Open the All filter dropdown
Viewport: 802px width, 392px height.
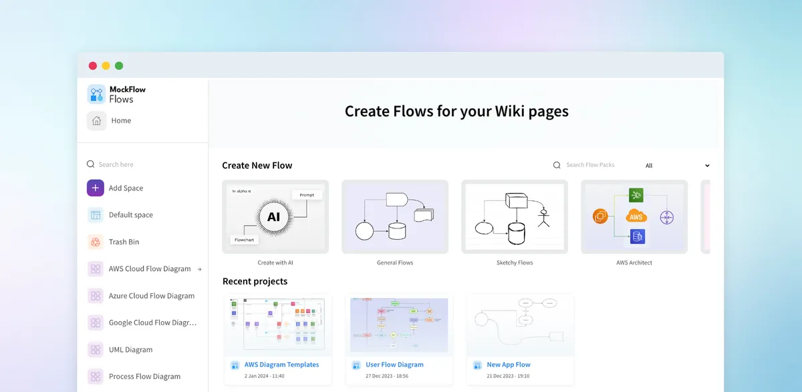point(676,166)
